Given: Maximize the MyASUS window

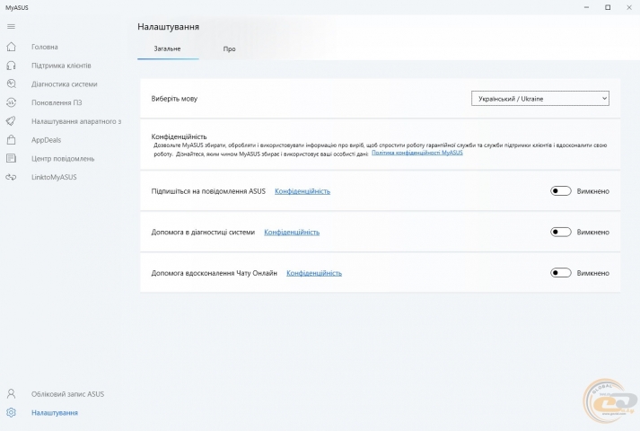Looking at the screenshot, I should click(x=608, y=7).
